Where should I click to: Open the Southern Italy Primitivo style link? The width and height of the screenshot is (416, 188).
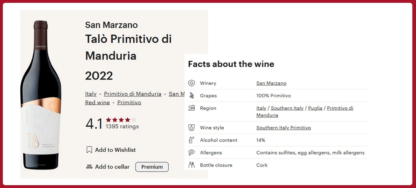[283, 127]
